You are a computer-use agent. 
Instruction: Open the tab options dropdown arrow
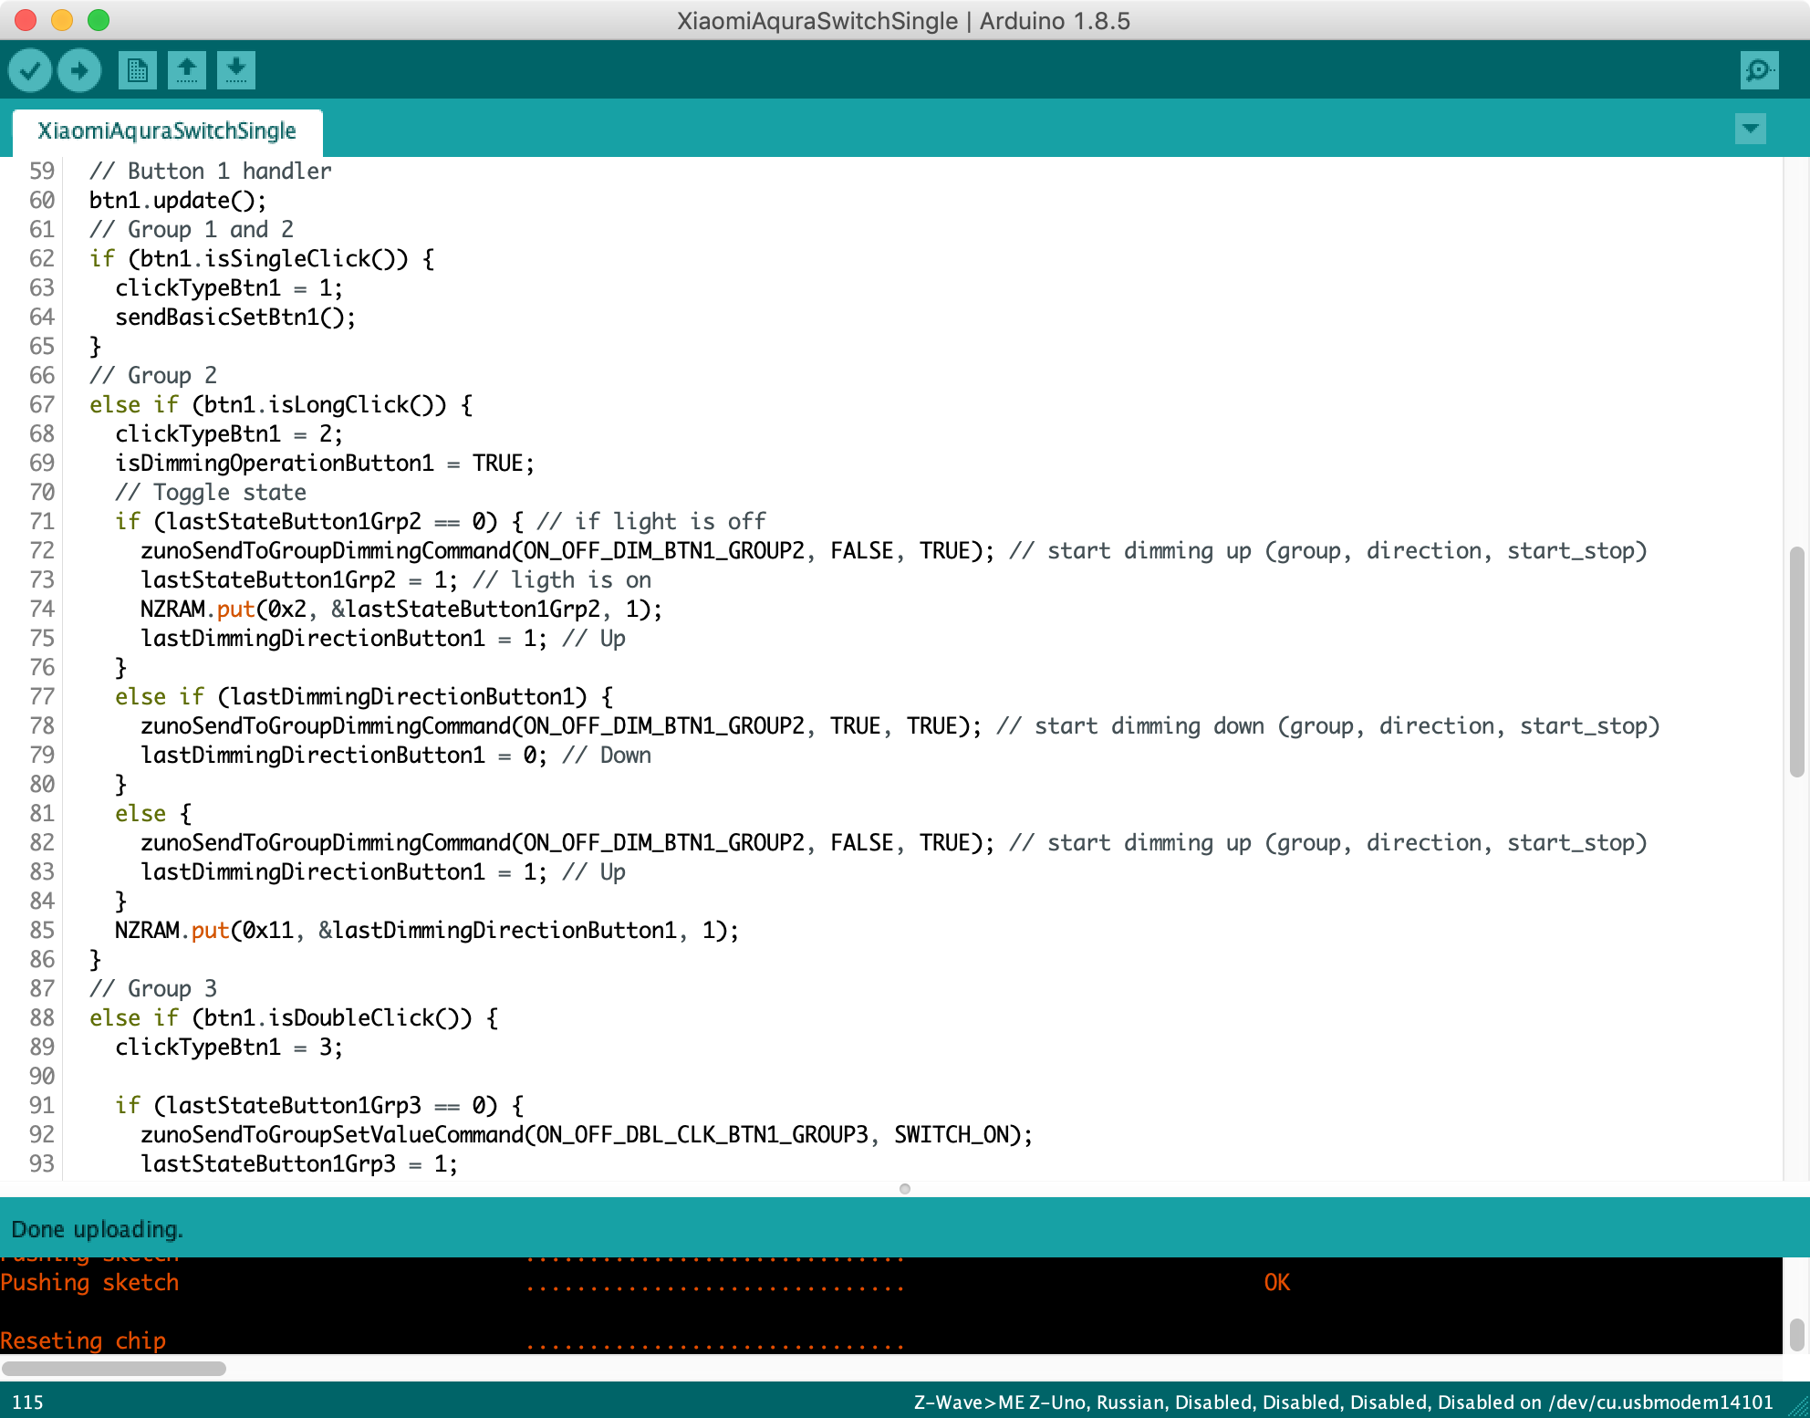click(1750, 129)
